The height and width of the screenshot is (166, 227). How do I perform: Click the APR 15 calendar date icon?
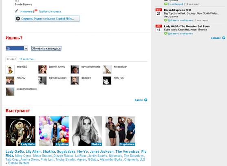159,28
